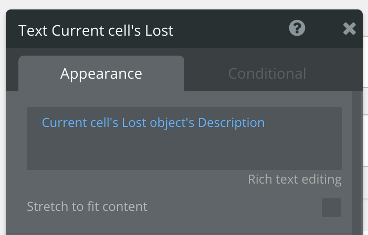Click the word 'object's' in the expression

[x=172, y=123]
